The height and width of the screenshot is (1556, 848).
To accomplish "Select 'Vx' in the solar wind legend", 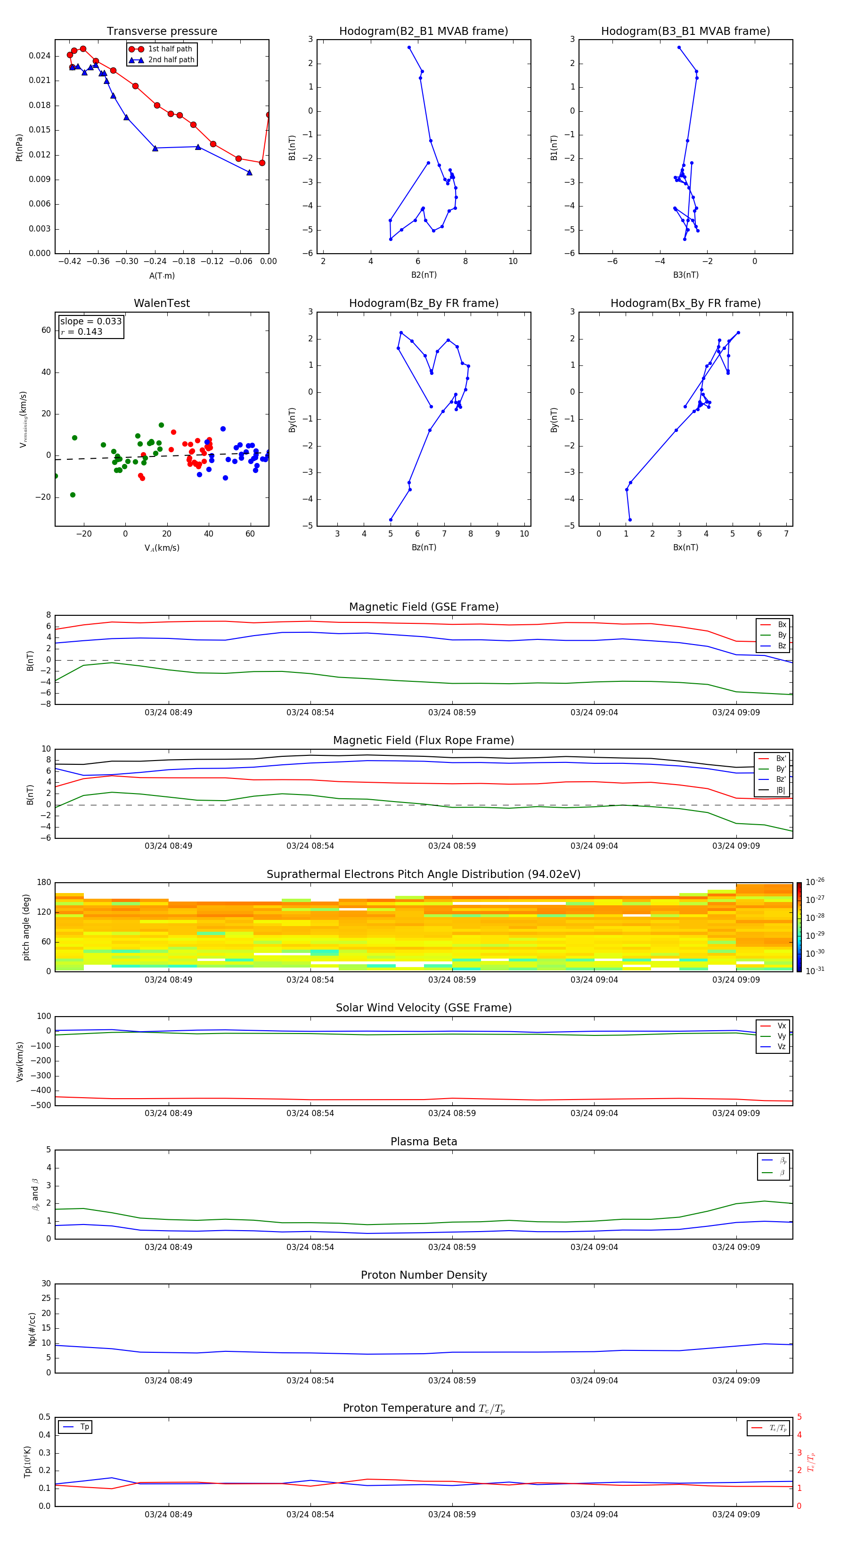I will pos(773,1026).
